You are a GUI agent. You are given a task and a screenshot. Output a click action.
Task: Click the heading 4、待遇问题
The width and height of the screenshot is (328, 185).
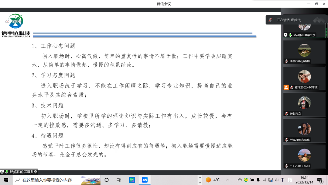[x=47, y=136]
